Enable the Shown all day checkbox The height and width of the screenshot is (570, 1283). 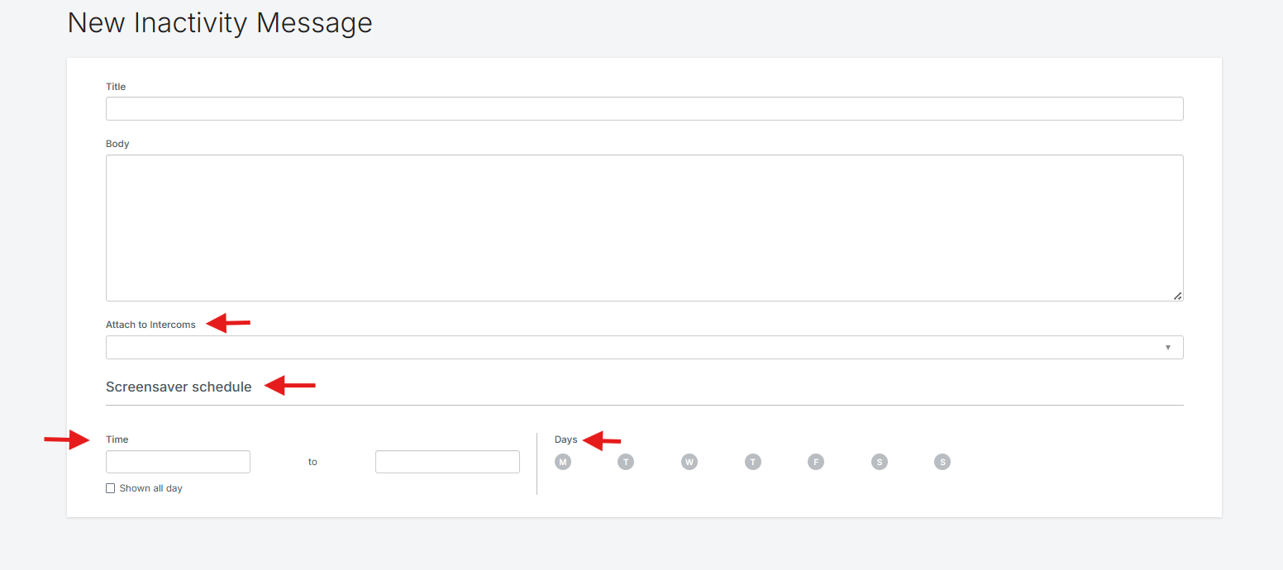point(111,488)
